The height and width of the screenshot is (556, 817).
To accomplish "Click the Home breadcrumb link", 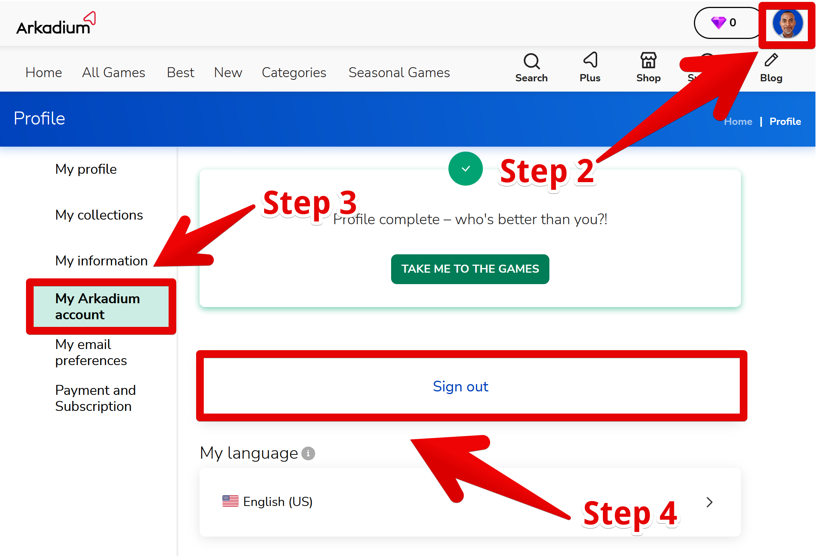I will tap(738, 121).
